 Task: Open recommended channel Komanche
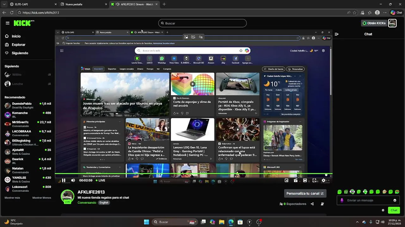click(x=28, y=115)
